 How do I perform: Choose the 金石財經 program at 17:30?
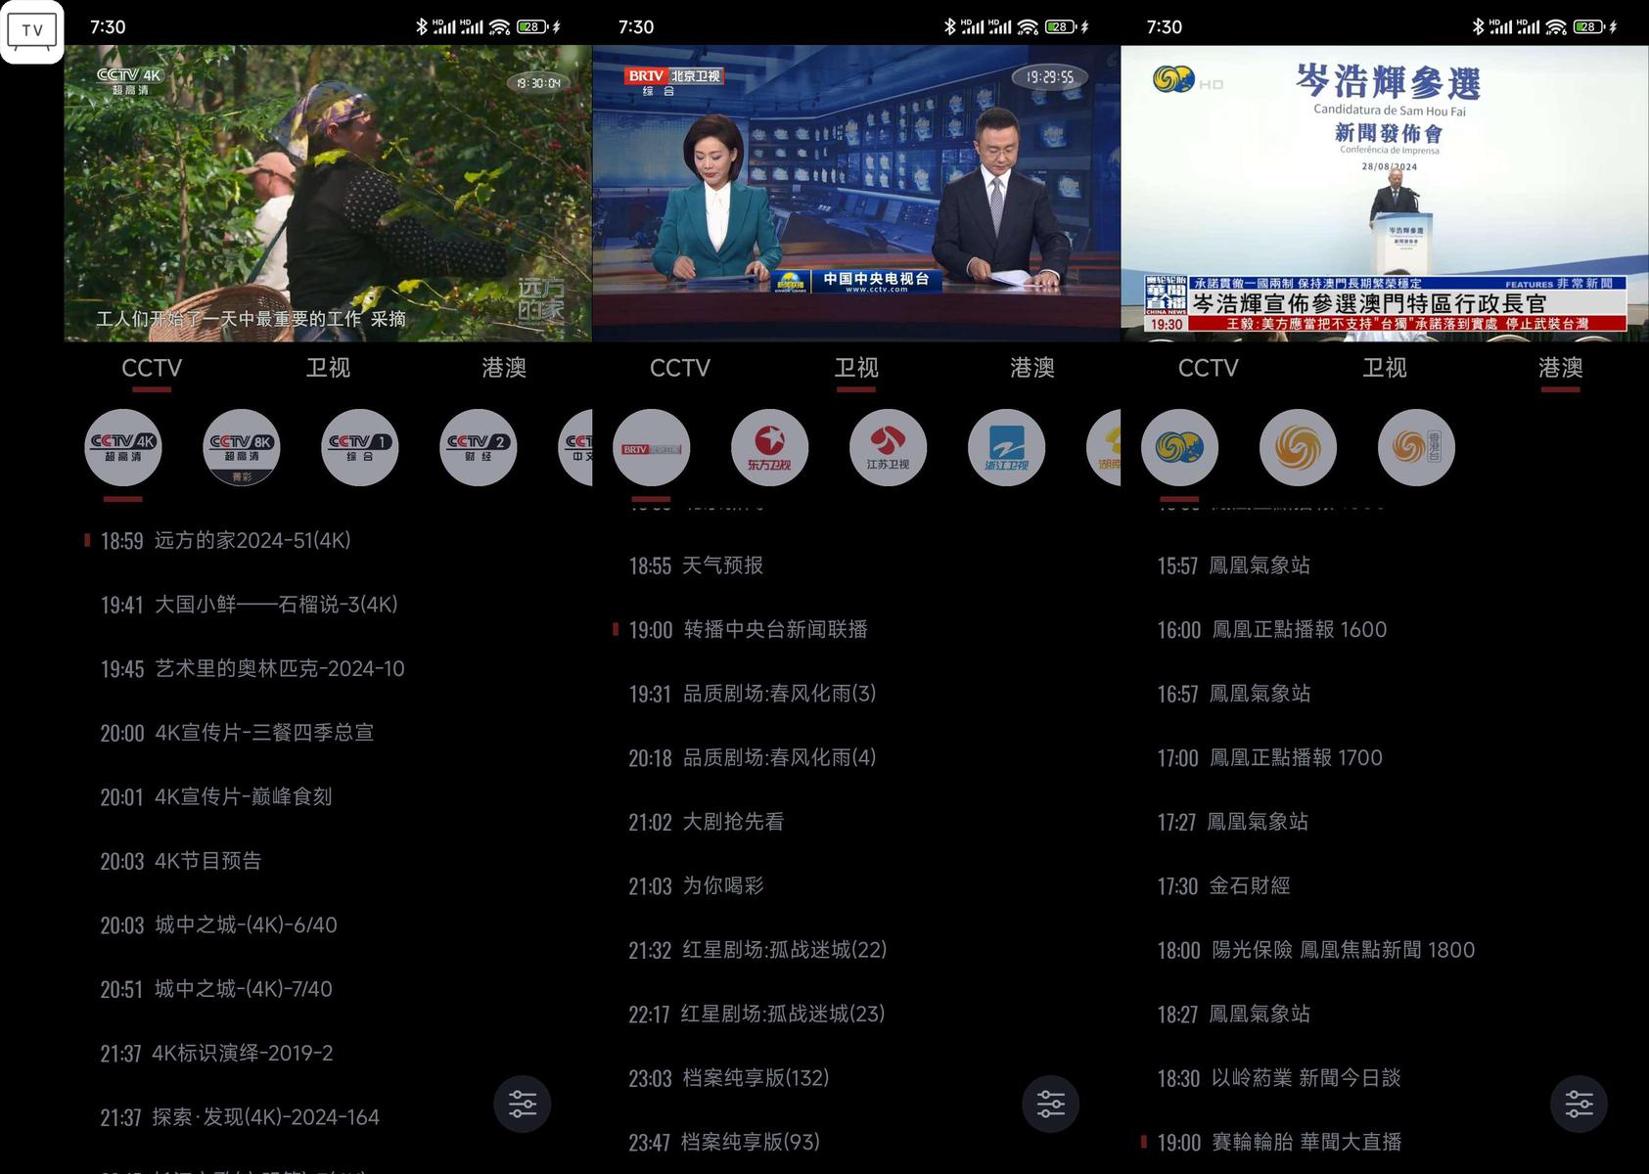point(1224,885)
